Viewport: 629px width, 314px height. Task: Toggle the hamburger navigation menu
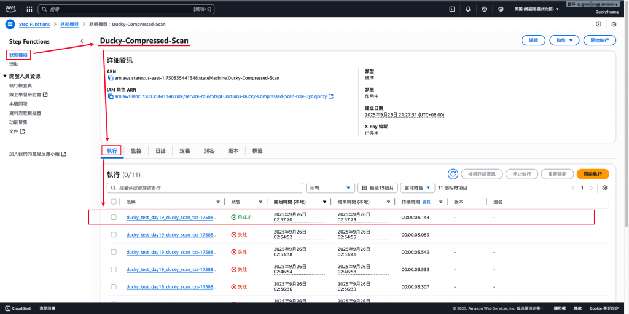[x=10, y=24]
